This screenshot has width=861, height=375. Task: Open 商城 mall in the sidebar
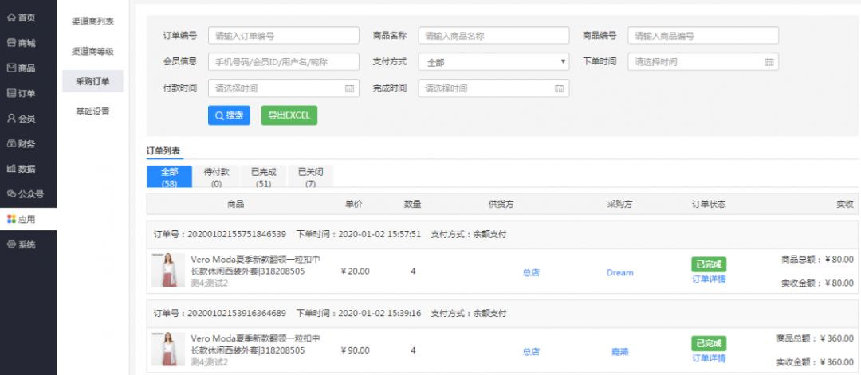[22, 43]
